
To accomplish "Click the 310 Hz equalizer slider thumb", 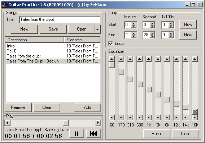I will coord(130,79).
